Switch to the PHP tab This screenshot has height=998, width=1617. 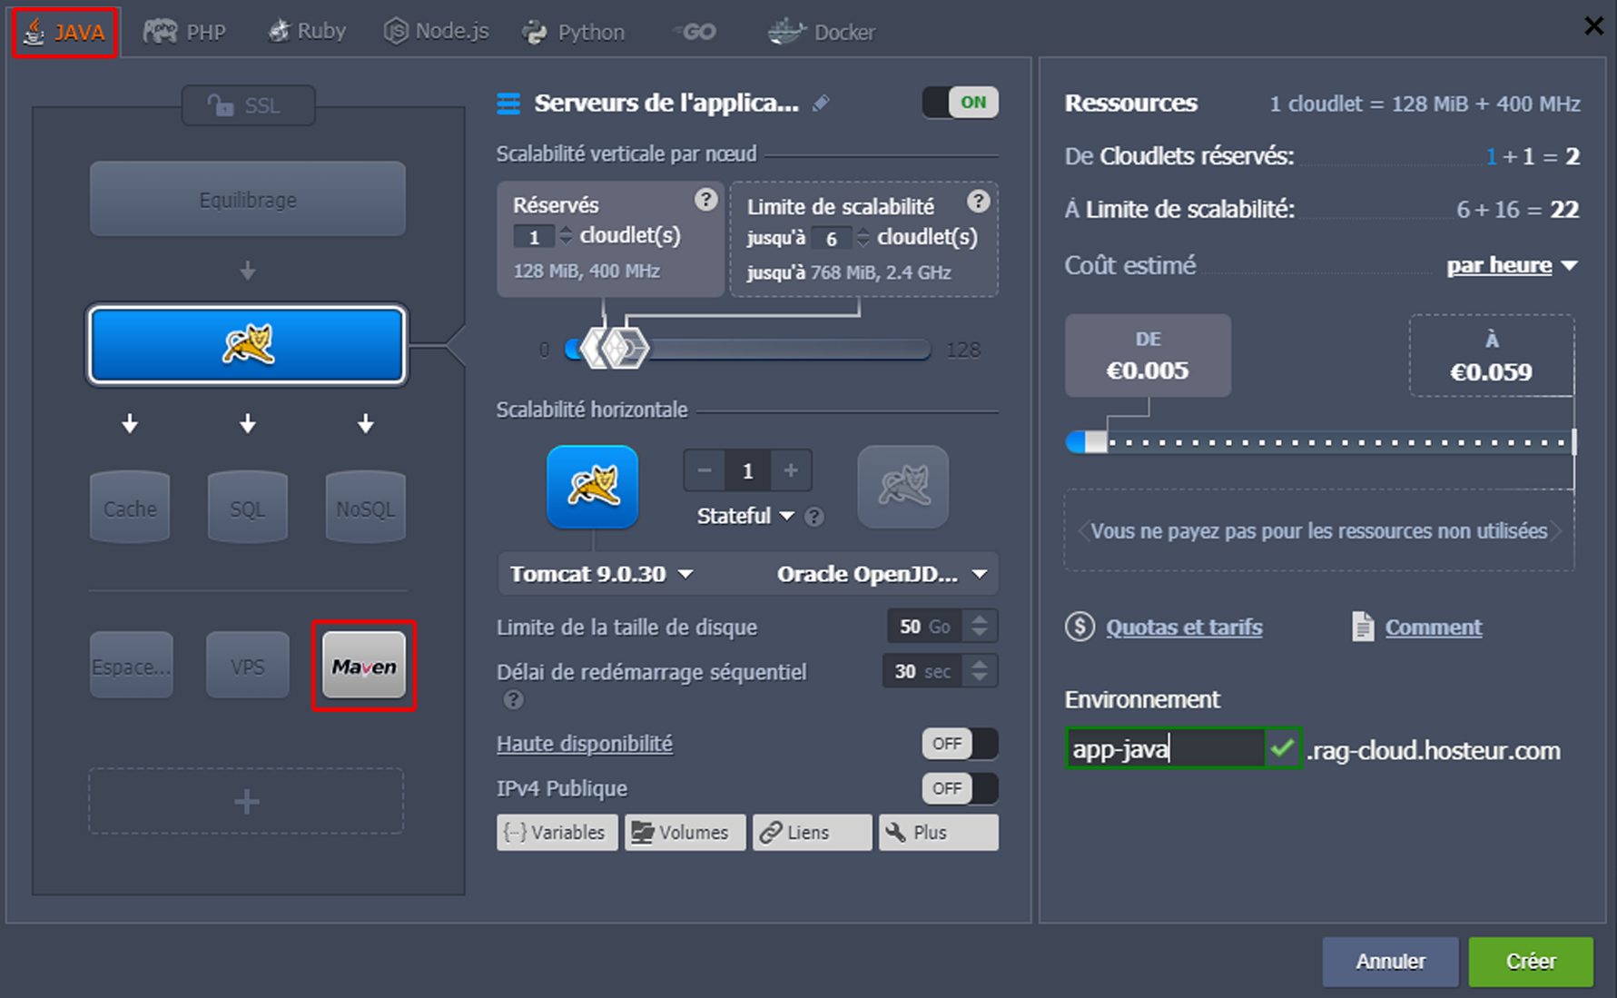pyautogui.click(x=185, y=32)
